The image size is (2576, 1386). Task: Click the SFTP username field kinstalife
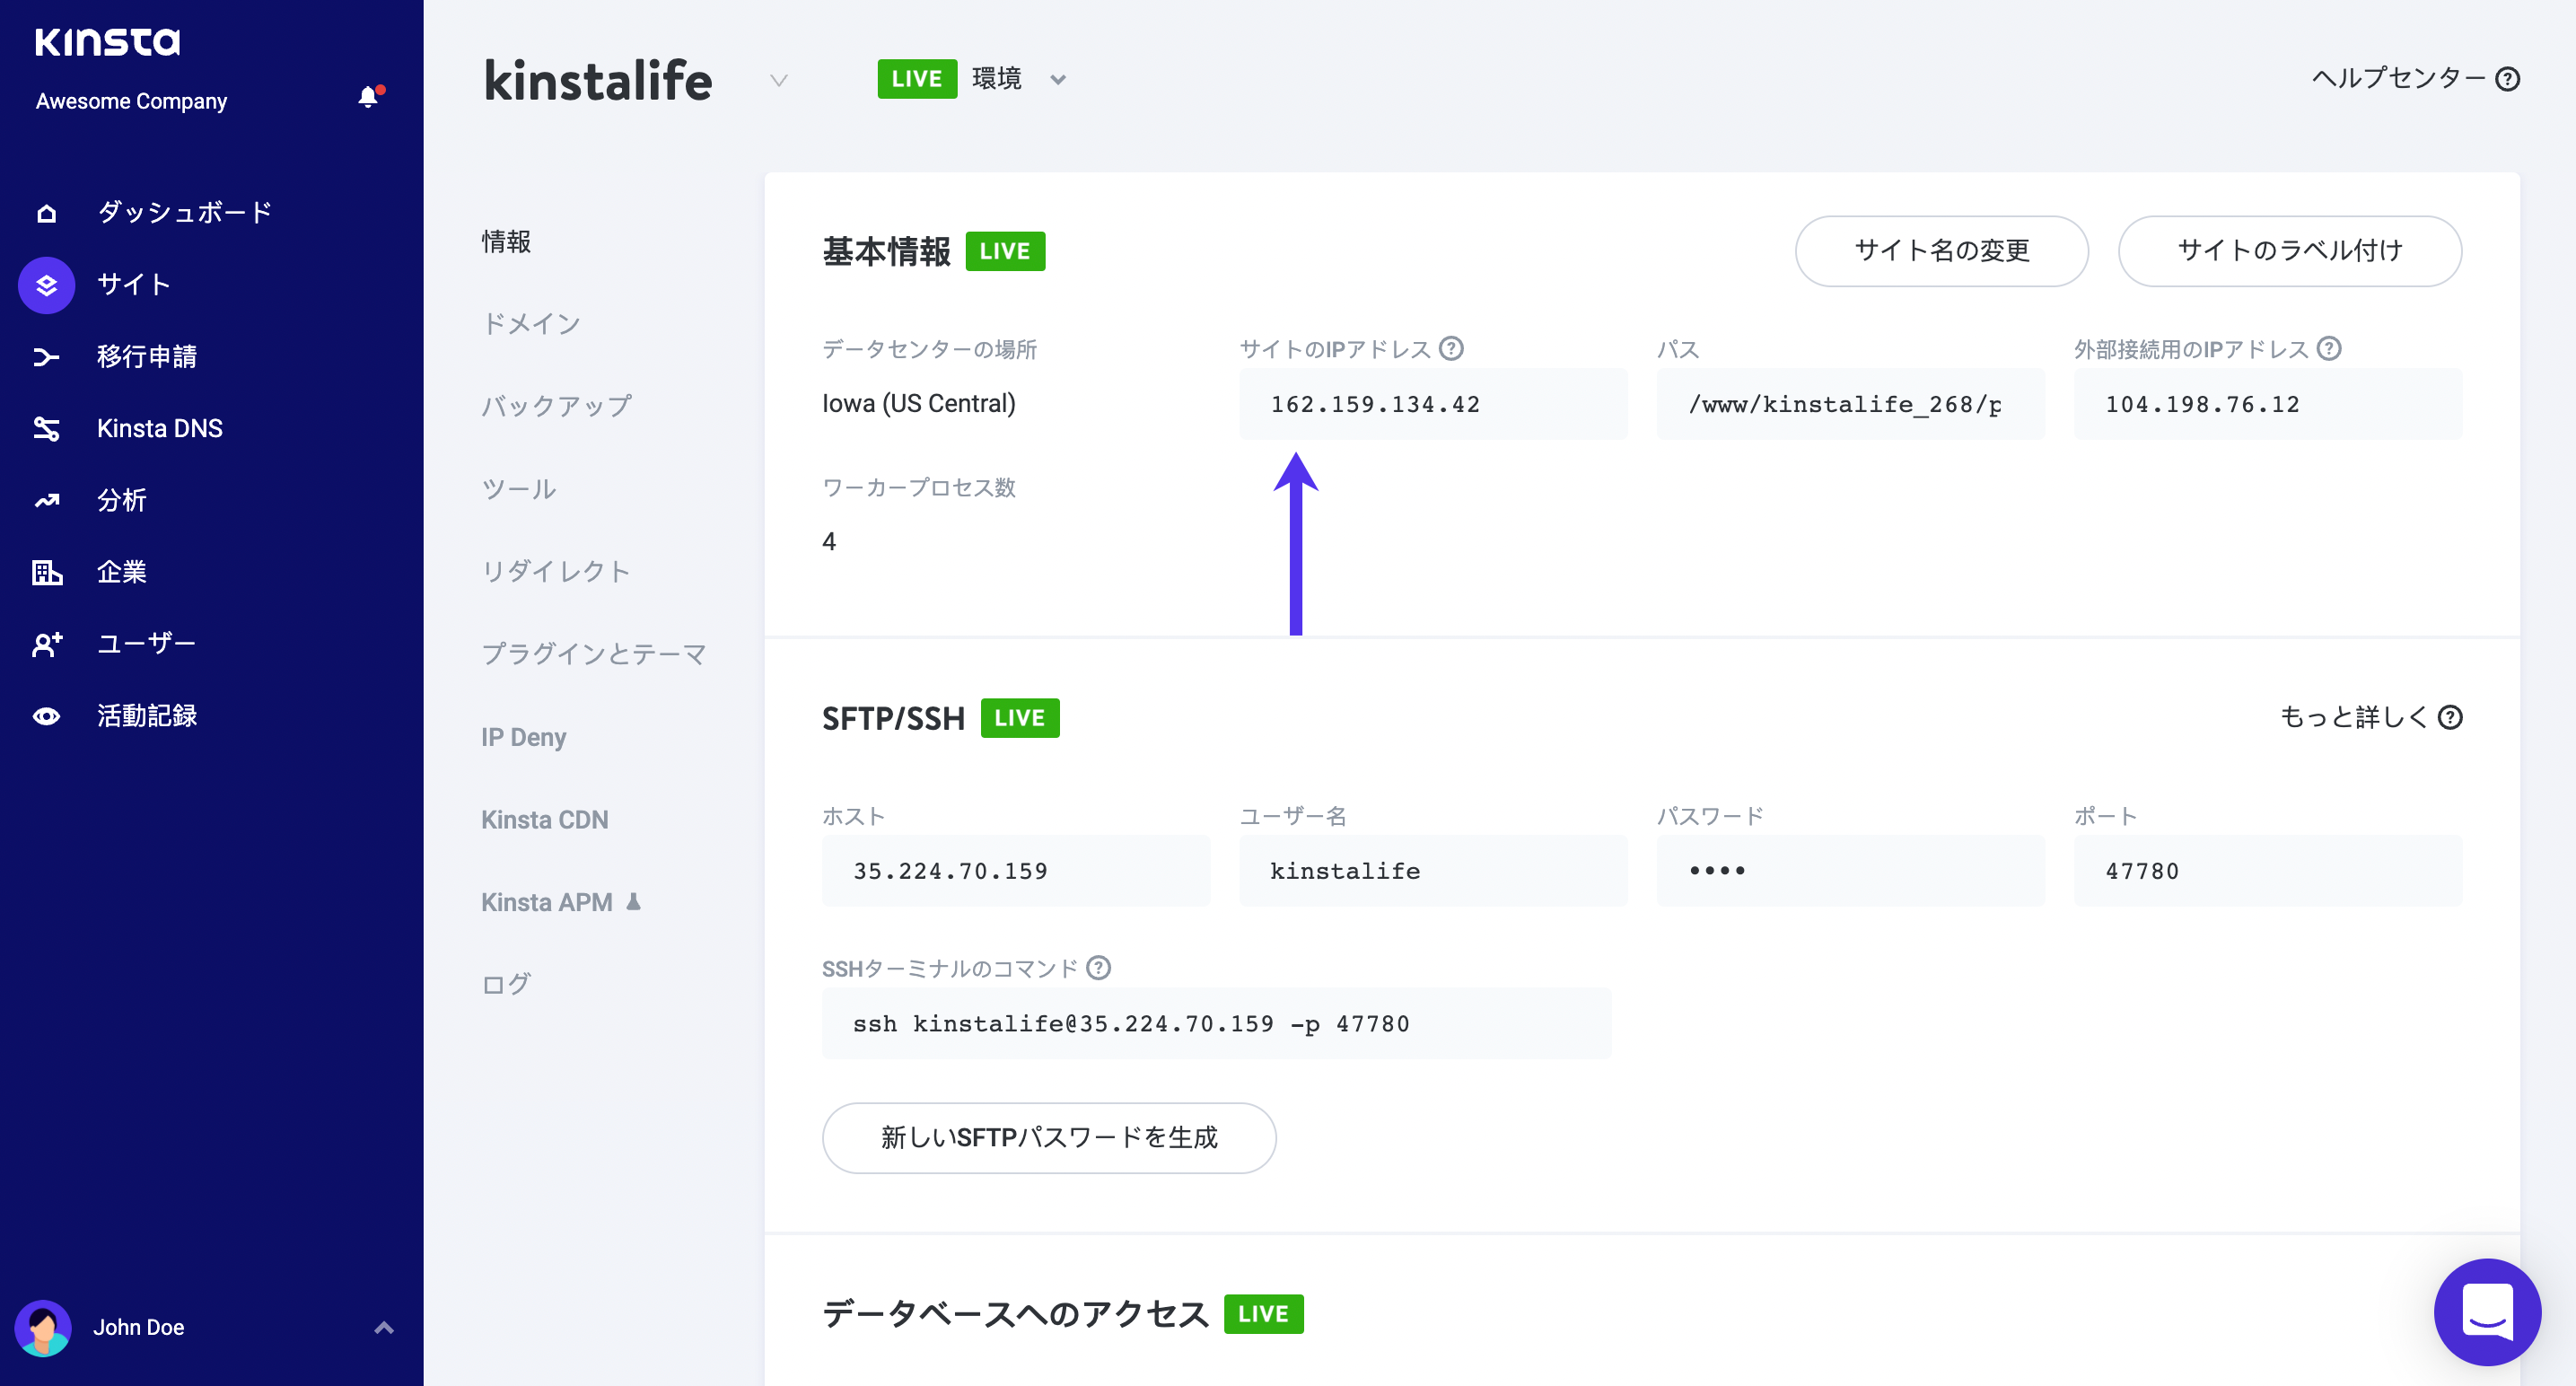coord(1433,871)
